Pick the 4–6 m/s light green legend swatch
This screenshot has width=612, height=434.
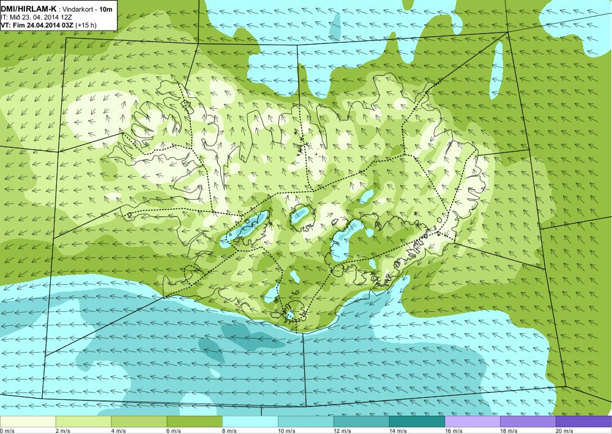click(139, 422)
